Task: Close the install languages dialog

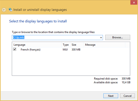Action: 134,3
